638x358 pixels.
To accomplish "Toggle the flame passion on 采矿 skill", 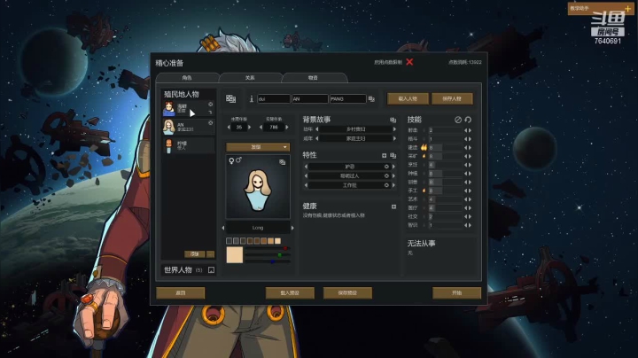I will click(424, 156).
